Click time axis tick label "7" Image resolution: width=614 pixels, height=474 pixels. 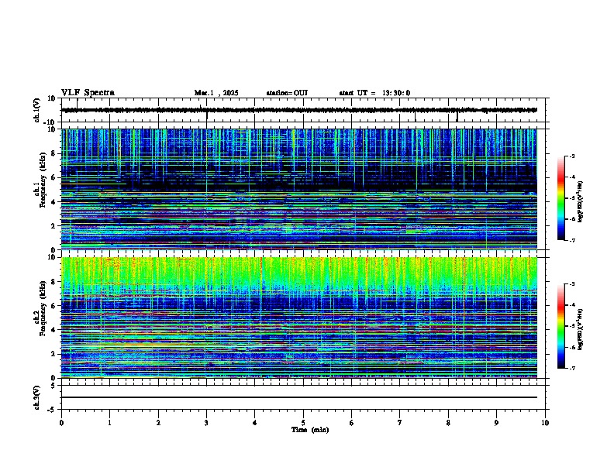pos(400,423)
